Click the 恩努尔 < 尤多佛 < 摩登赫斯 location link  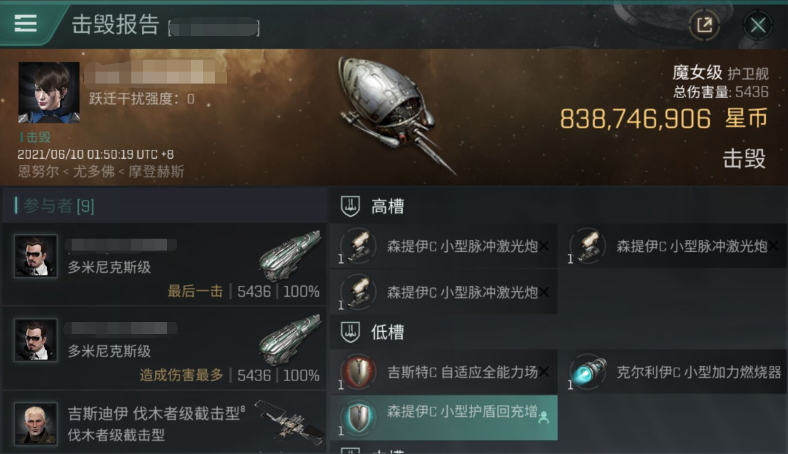pos(101,171)
